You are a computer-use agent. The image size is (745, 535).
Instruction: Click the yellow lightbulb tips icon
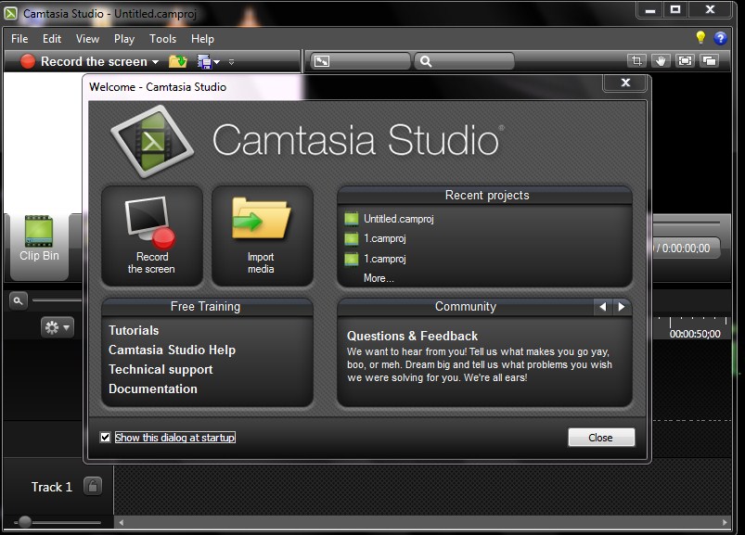[700, 37]
